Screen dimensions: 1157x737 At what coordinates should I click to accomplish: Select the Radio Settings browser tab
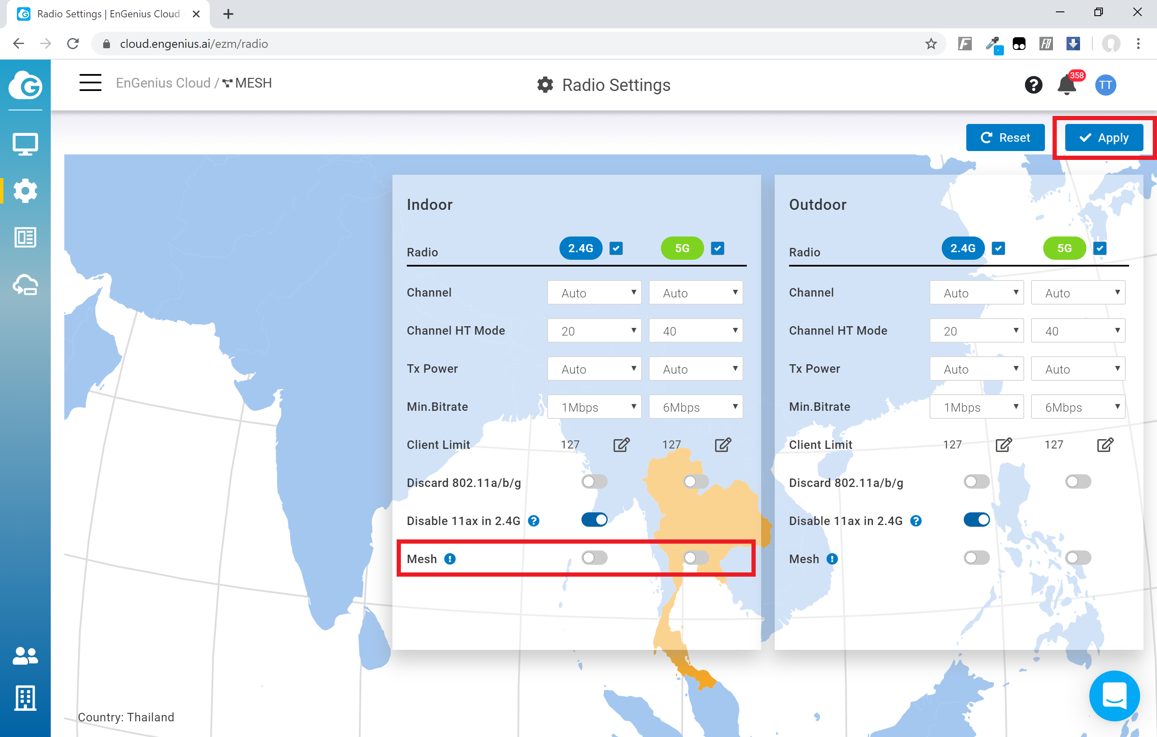pyautogui.click(x=108, y=14)
